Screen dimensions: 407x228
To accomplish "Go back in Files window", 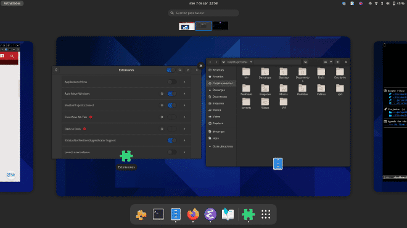I will tap(210, 62).
